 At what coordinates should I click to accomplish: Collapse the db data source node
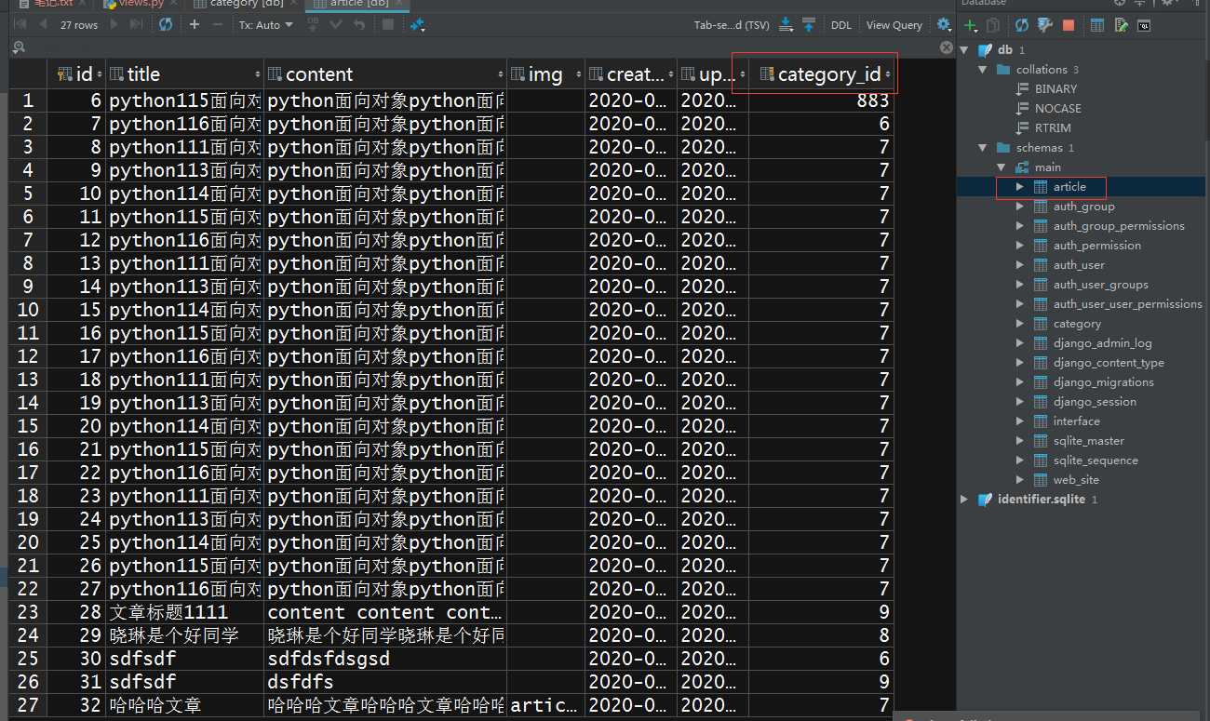tap(963, 50)
